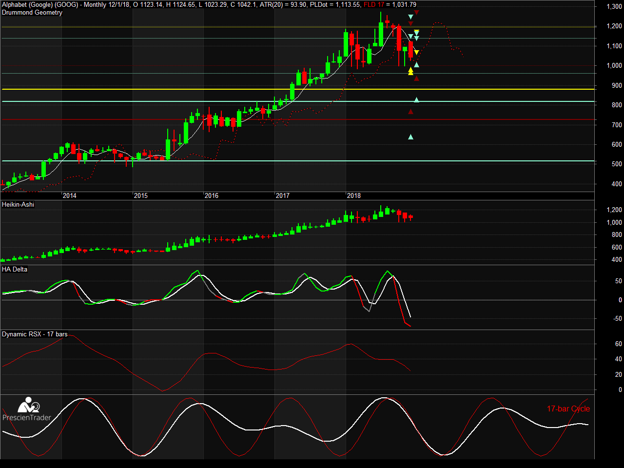Click the dark red up-triangle marker near 935
This screenshot has height=468, width=624.
pos(416,78)
